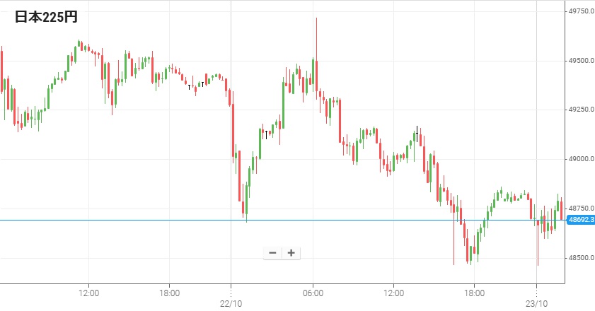Select the 18:00 label after 22/10
The width and height of the screenshot is (595, 311).
pyautogui.click(x=474, y=293)
